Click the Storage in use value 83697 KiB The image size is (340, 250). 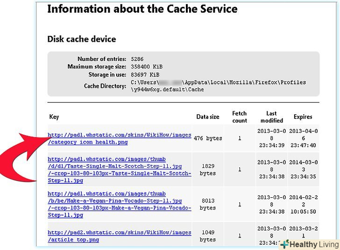coord(145,75)
